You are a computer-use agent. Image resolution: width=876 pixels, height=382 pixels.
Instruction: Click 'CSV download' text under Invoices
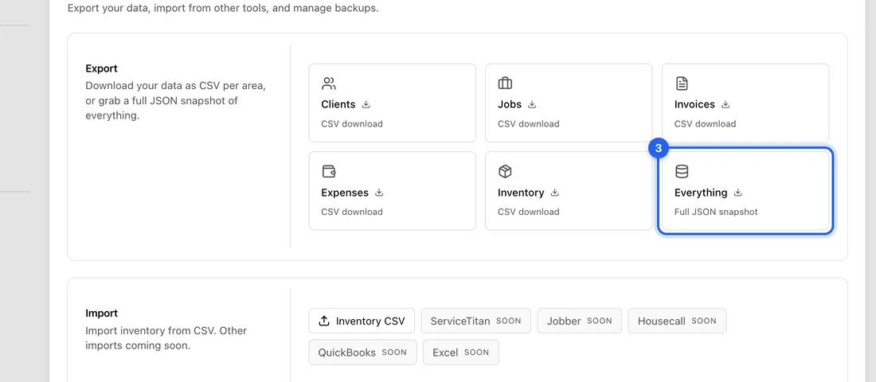pyautogui.click(x=705, y=124)
